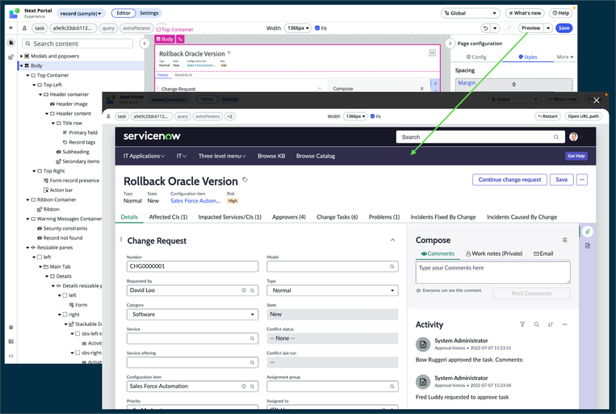Select Header image tree item
Screen dimensions: 616x414
(69, 104)
